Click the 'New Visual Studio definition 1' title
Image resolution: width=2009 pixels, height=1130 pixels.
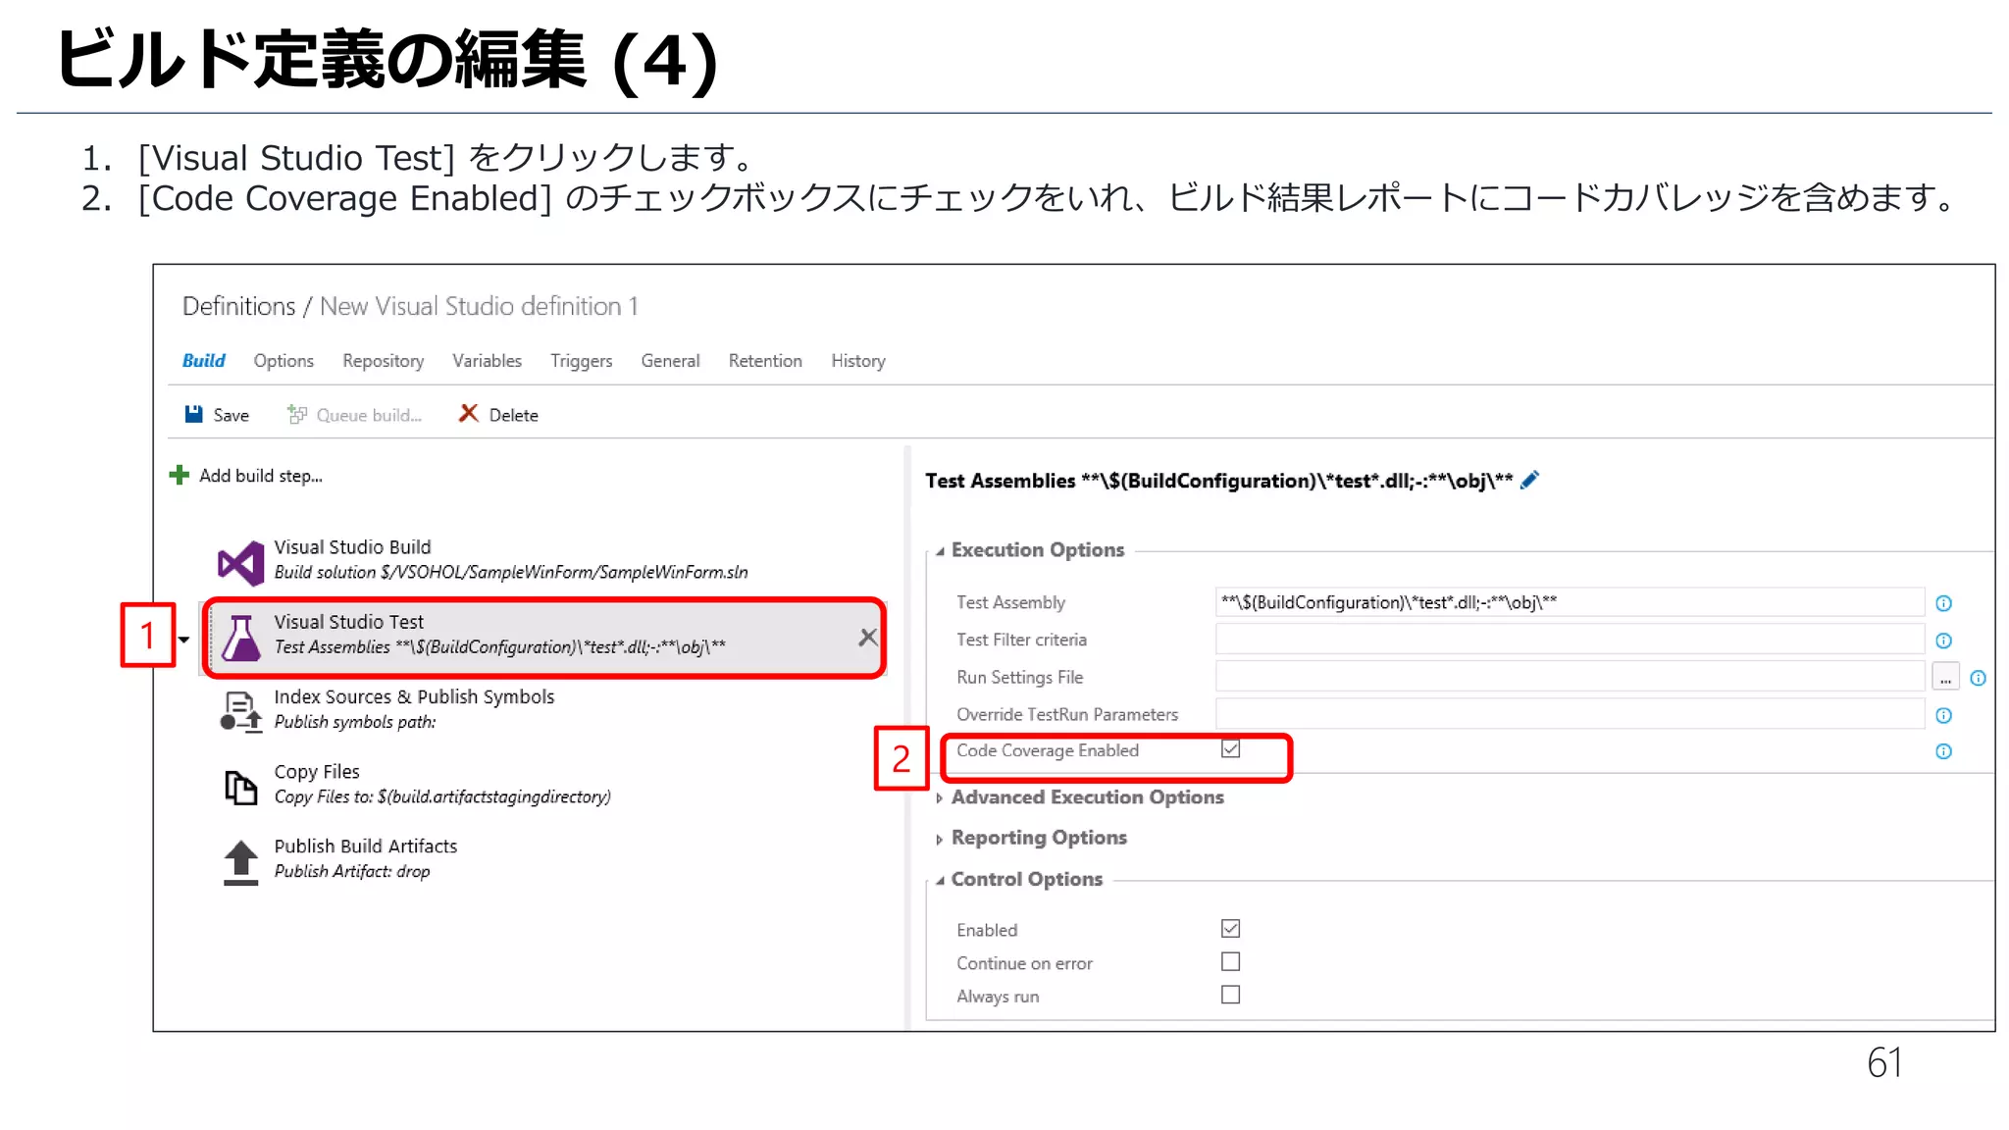[479, 306]
